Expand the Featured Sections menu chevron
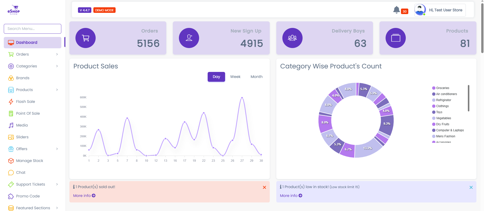The width and height of the screenshot is (484, 211). tap(57, 208)
